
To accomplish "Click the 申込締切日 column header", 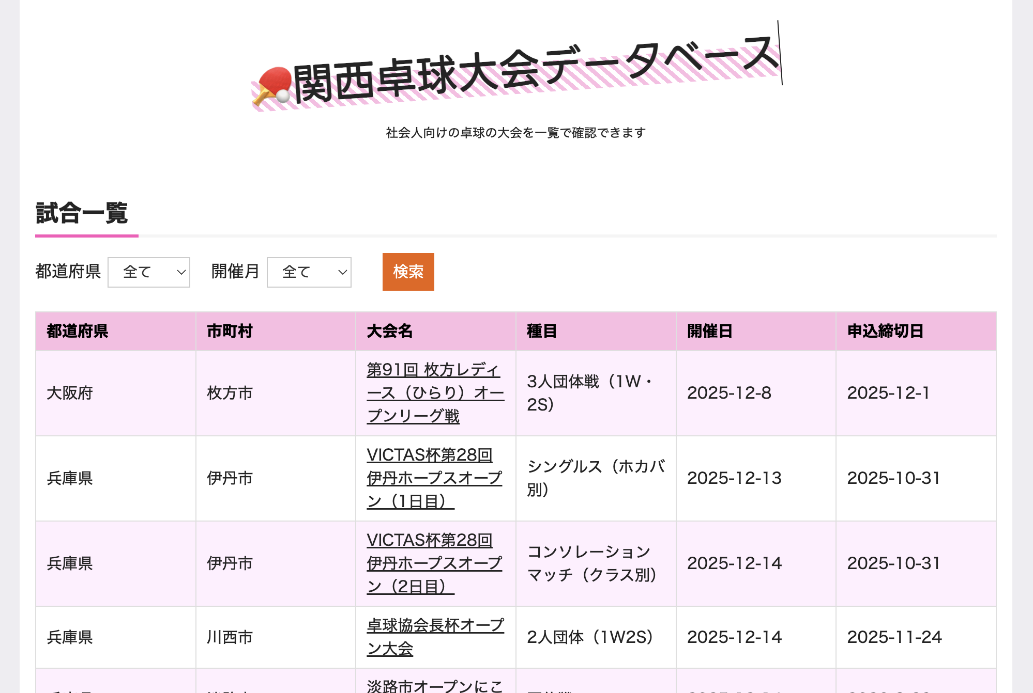I will pyautogui.click(x=885, y=331).
